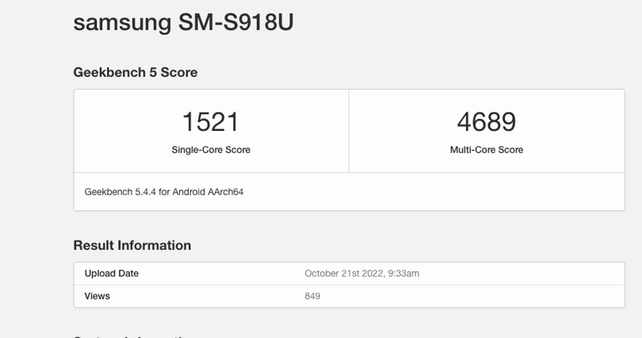Click the Multi-Core Score label
Image resolution: width=642 pixels, height=338 pixels.
pos(487,150)
